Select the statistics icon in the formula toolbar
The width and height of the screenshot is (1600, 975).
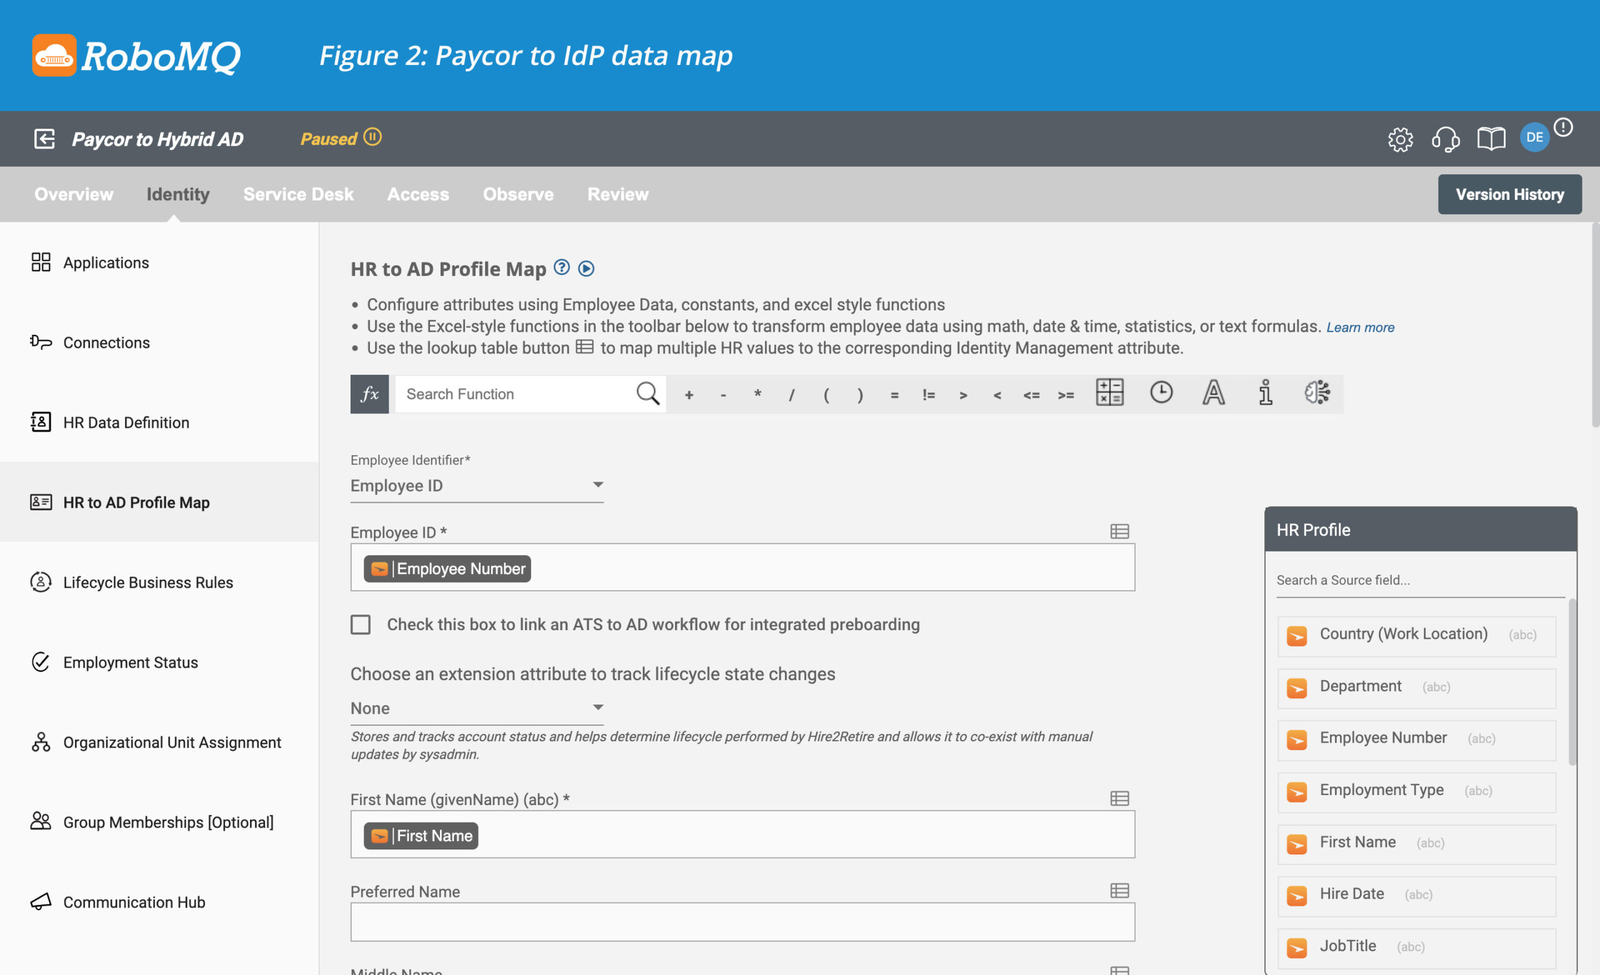pyautogui.click(x=1265, y=393)
